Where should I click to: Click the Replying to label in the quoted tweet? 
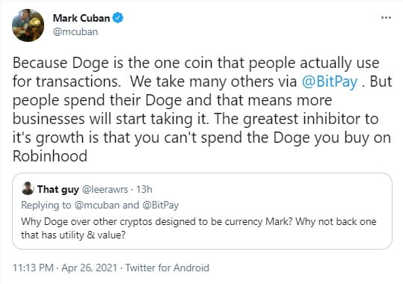coord(46,205)
